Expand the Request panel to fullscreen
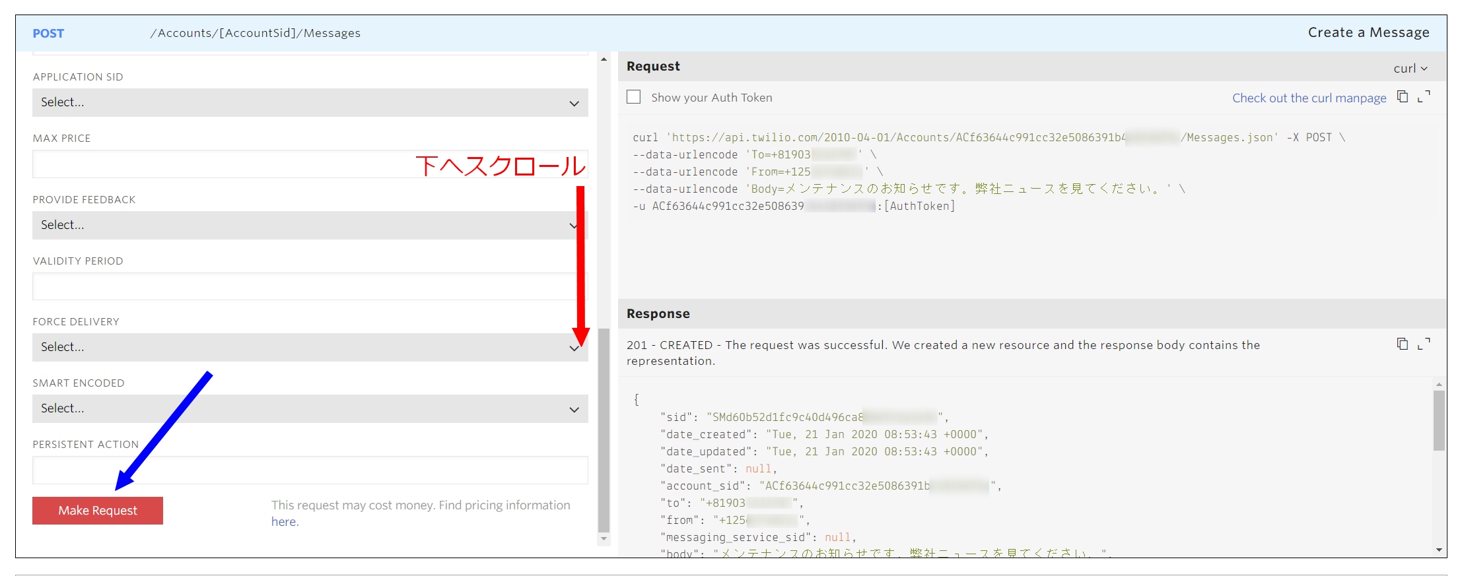The height and width of the screenshot is (576, 1460). 1424,97
